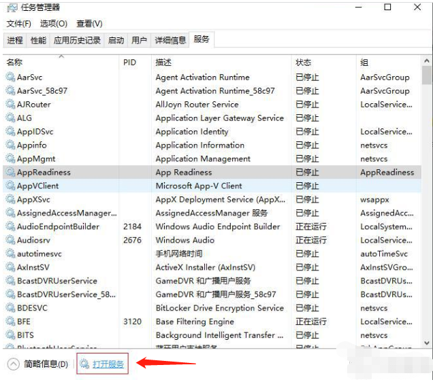This screenshot has height=382, width=433.
Task: Sort services by 名称 column header
Action: pyautogui.click(x=61, y=63)
